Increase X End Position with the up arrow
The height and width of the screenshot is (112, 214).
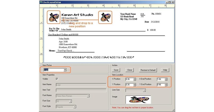(166, 78)
